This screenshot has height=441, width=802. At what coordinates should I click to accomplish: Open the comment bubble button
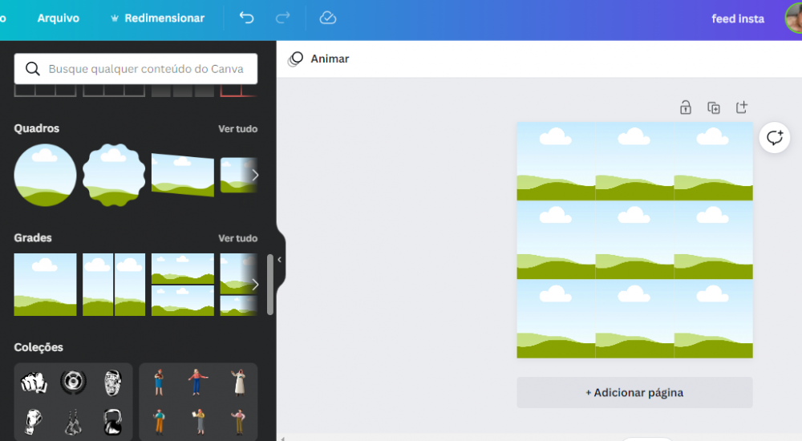[775, 138]
